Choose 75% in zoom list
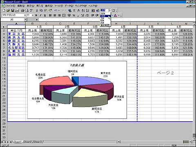The image size is (196, 147). pyautogui.click(x=105, y=18)
